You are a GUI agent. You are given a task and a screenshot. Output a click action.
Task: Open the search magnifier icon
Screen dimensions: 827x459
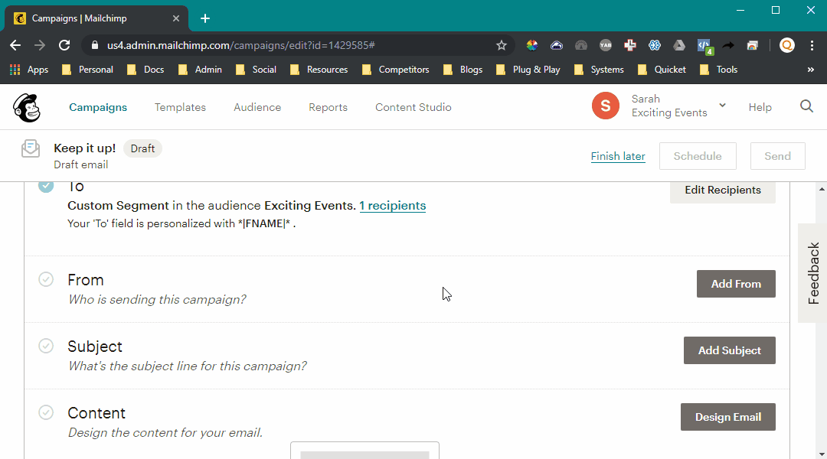tap(806, 106)
